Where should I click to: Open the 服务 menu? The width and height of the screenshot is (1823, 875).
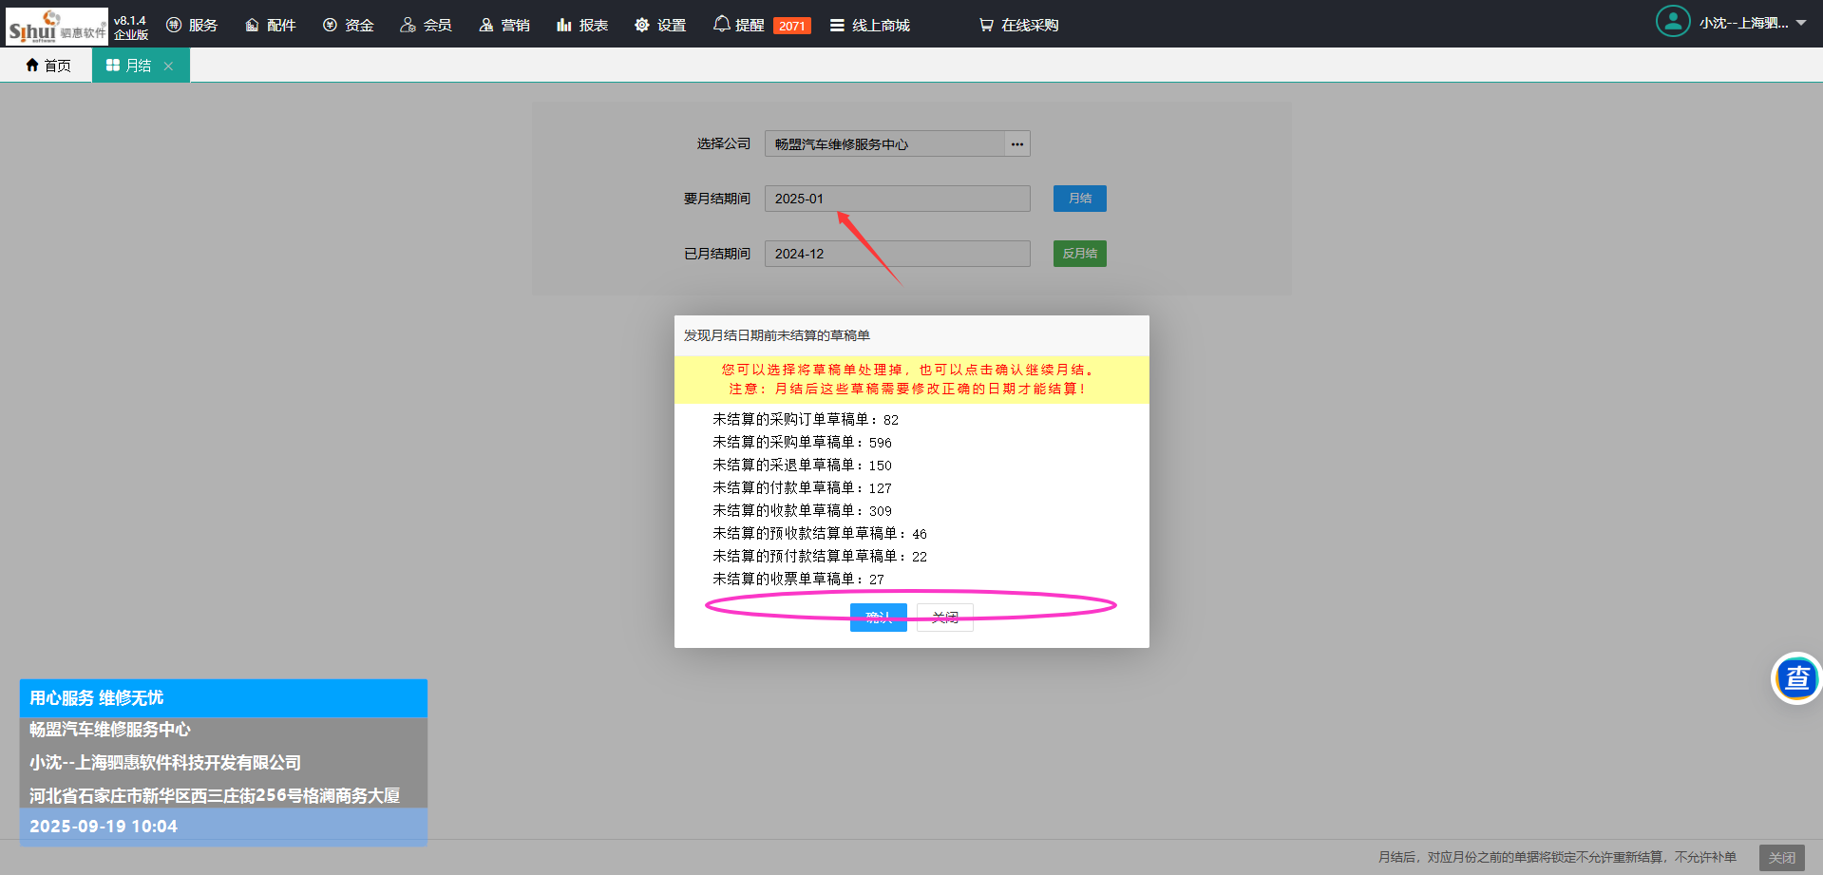coord(192,25)
